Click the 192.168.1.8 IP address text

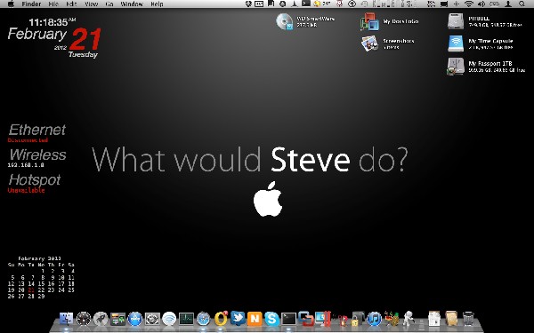point(26,165)
